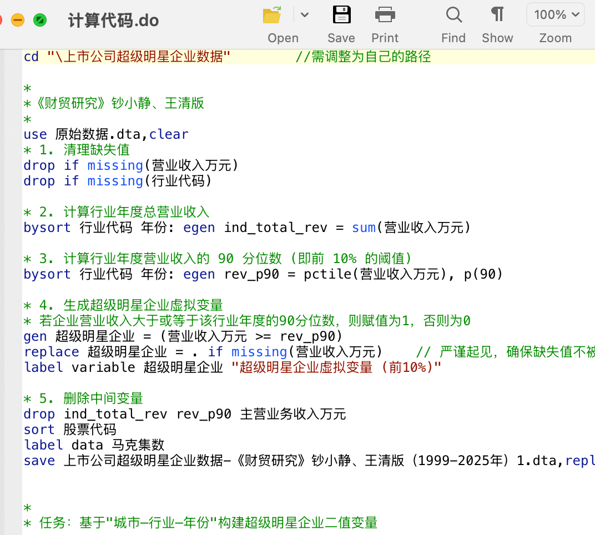Open the 100% Zoom dropdown
Viewport: 595px width, 535px height.
pyautogui.click(x=556, y=15)
